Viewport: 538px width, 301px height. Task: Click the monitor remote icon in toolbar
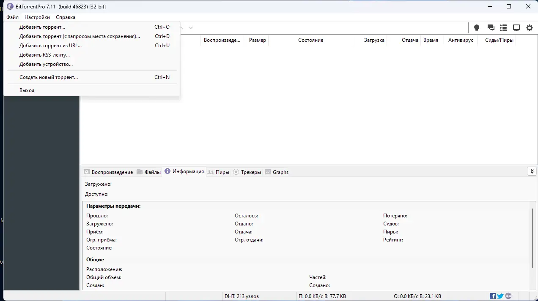click(516, 28)
